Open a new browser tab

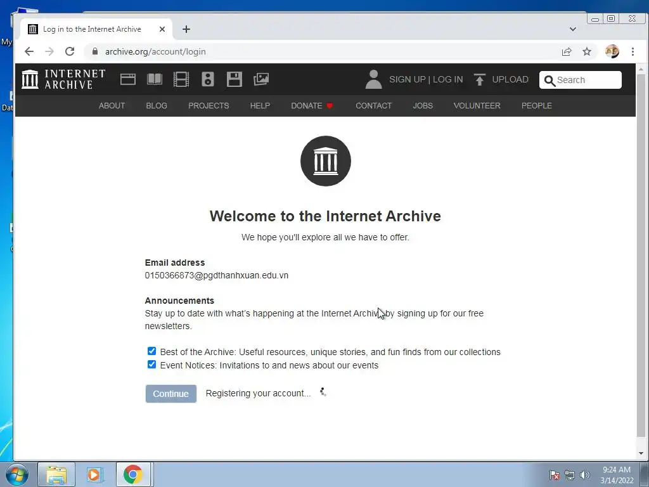pos(186,29)
